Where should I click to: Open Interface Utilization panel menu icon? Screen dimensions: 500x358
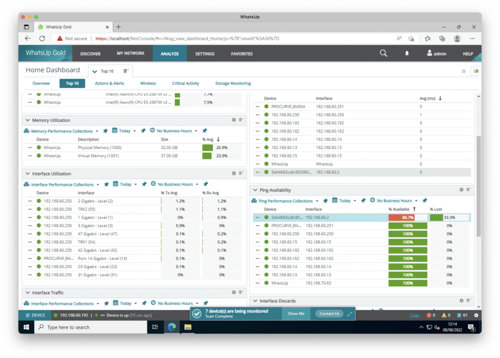(x=241, y=173)
